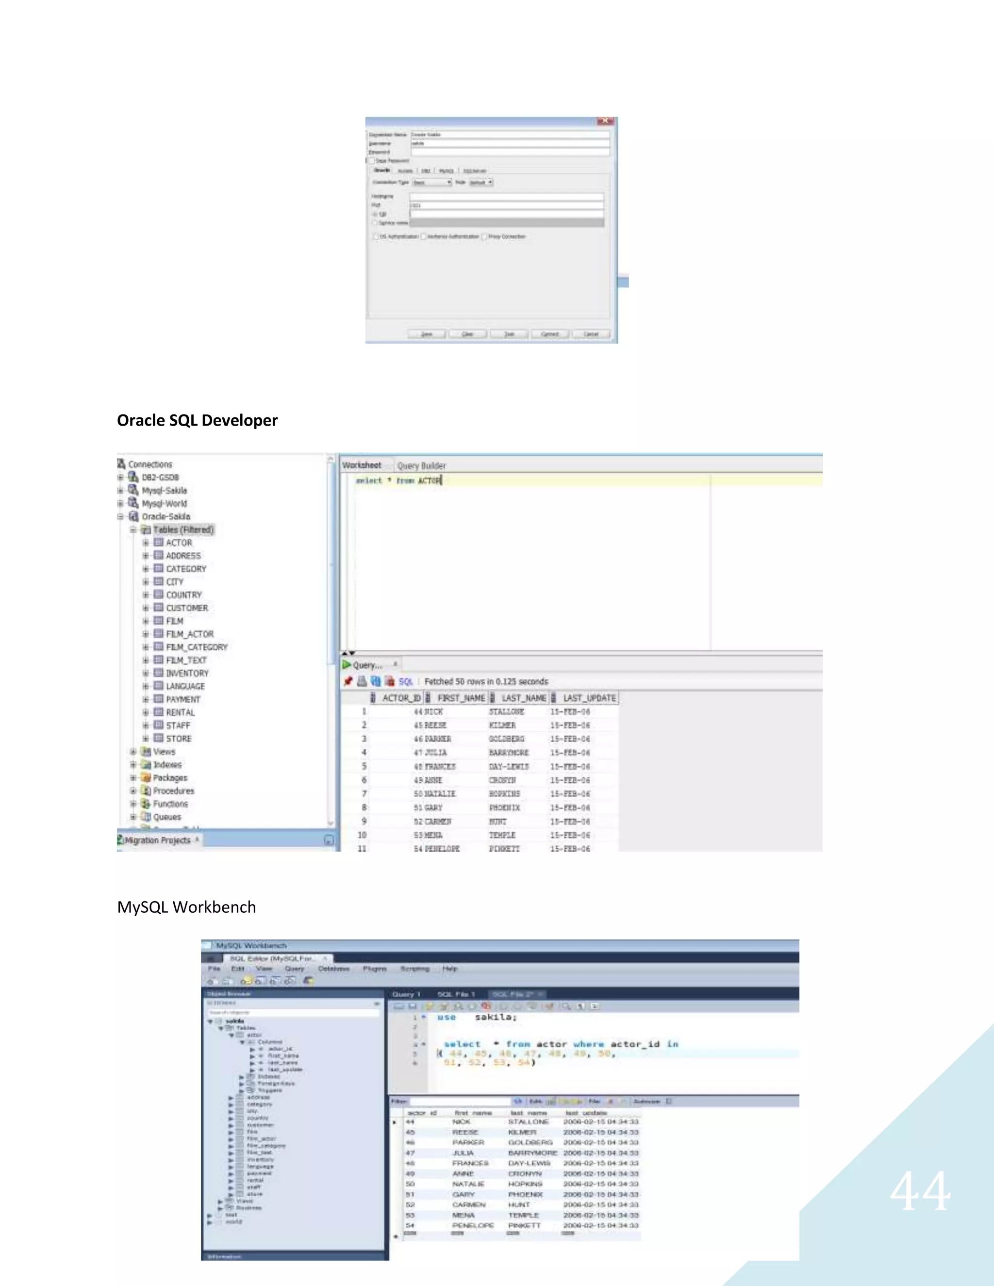Click the ACTOR table icon in tree
The image size is (994, 1286).
point(158,543)
